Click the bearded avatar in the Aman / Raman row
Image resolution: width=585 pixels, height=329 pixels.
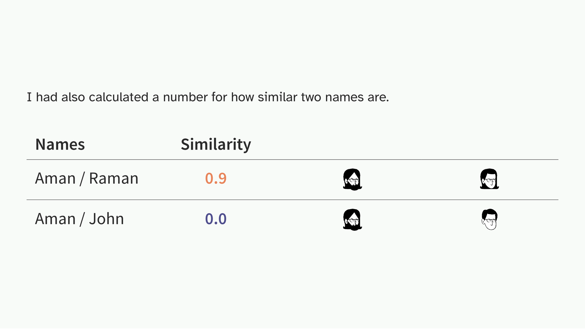coord(353,179)
